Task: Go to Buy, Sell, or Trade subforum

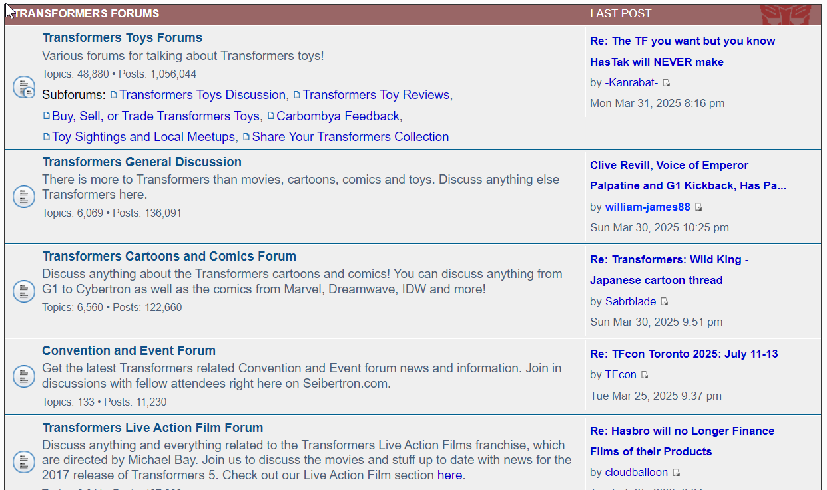Action: (x=155, y=116)
